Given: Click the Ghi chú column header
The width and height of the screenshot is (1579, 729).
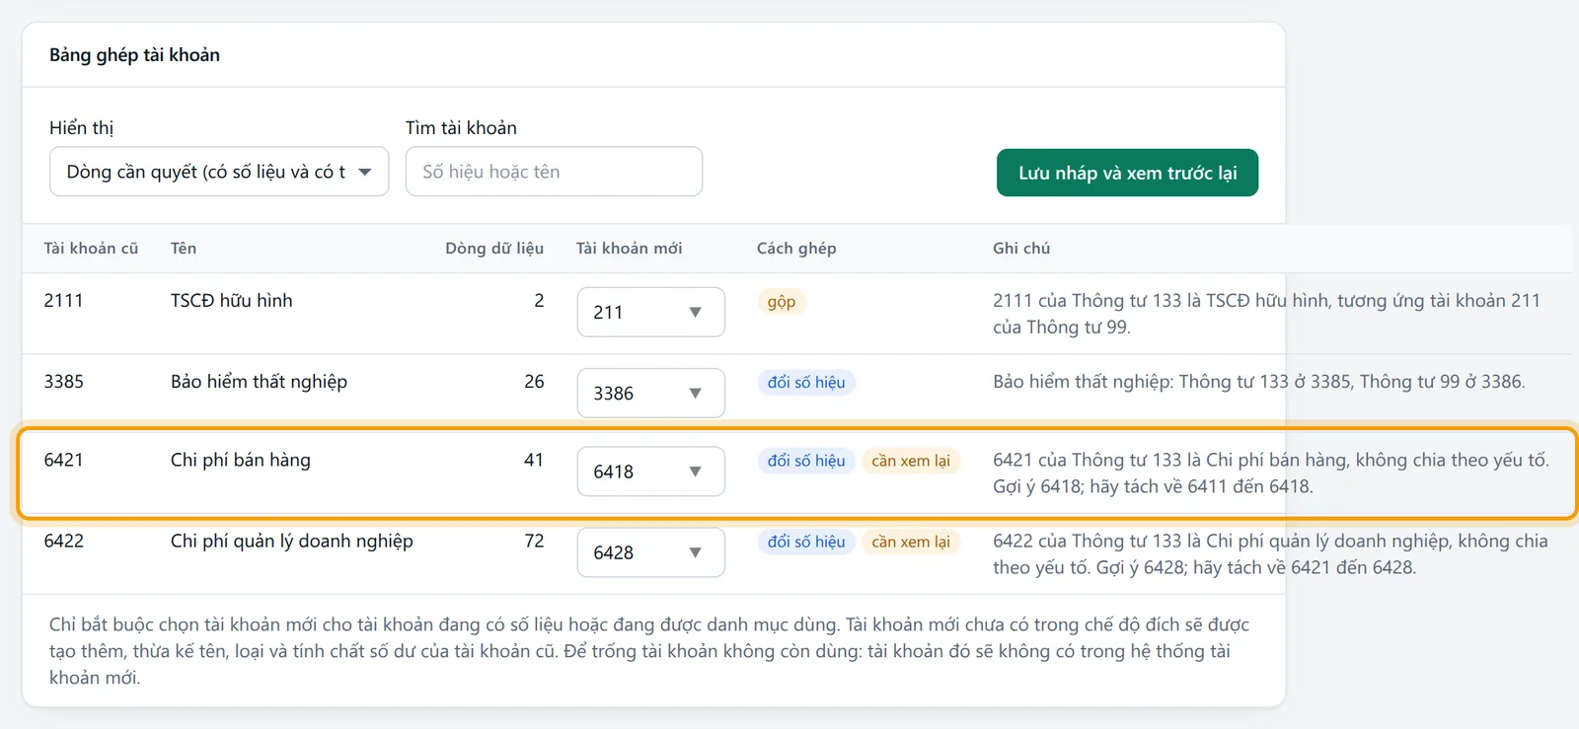Looking at the screenshot, I should point(1021,249).
